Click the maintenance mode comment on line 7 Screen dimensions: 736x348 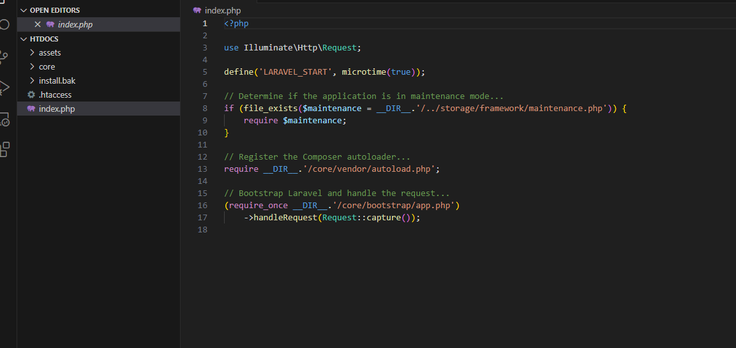364,96
